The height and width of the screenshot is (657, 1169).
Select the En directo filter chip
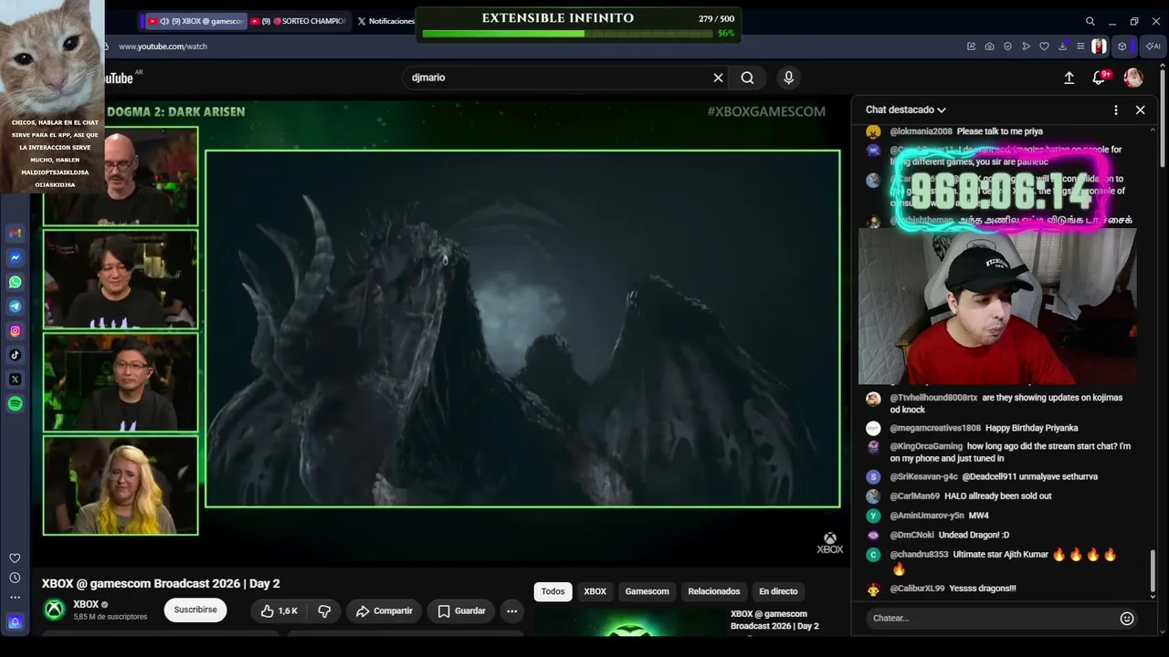click(778, 591)
